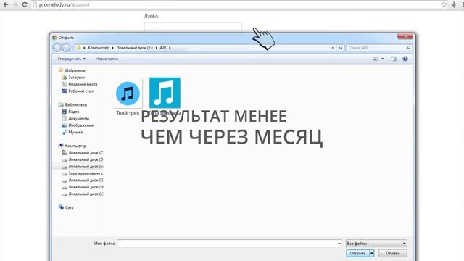The image size is (464, 261).
Task: Open help with the question mark icon
Action: coord(405,59)
